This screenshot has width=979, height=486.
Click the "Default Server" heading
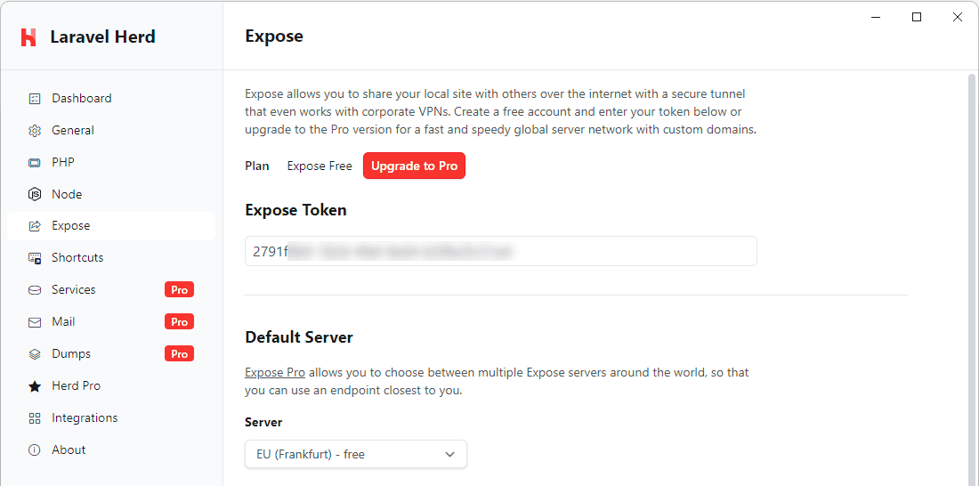[x=299, y=337]
